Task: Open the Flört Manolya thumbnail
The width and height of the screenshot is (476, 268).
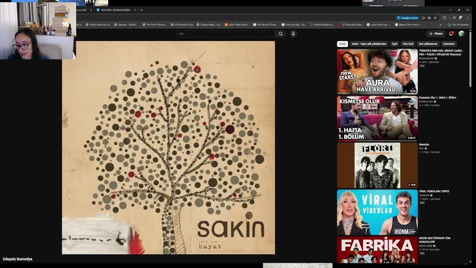Action: pyautogui.click(x=377, y=165)
